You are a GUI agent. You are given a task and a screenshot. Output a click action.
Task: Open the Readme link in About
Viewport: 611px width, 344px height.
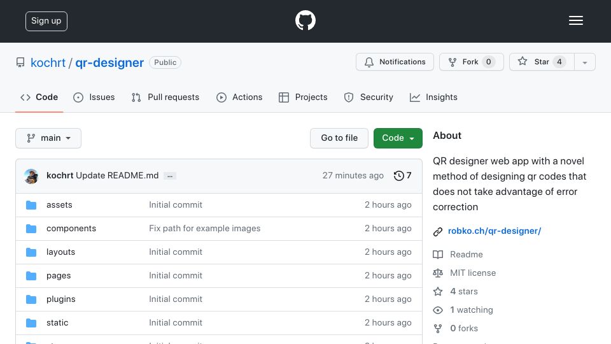pyautogui.click(x=467, y=254)
